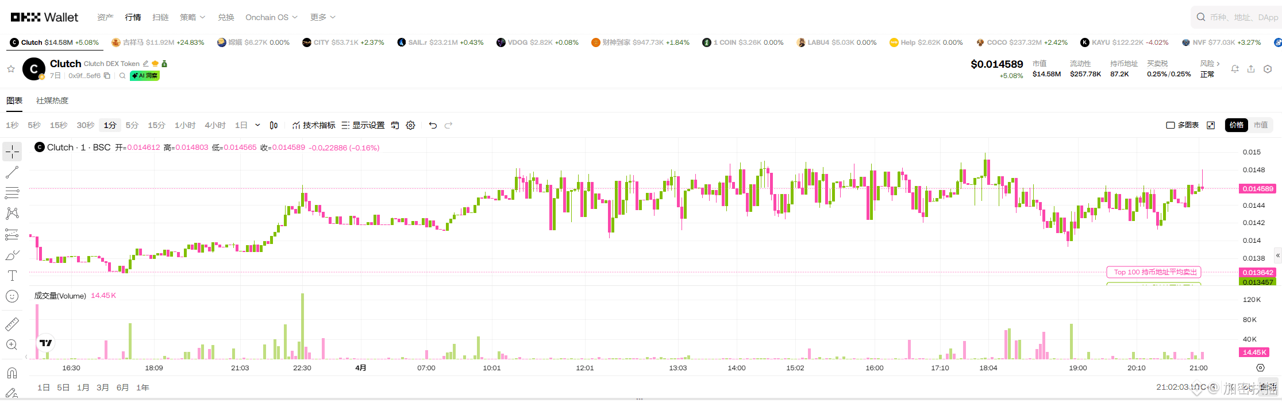Undo the last chart action
Viewport: 1282px width, 403px height.
click(433, 125)
